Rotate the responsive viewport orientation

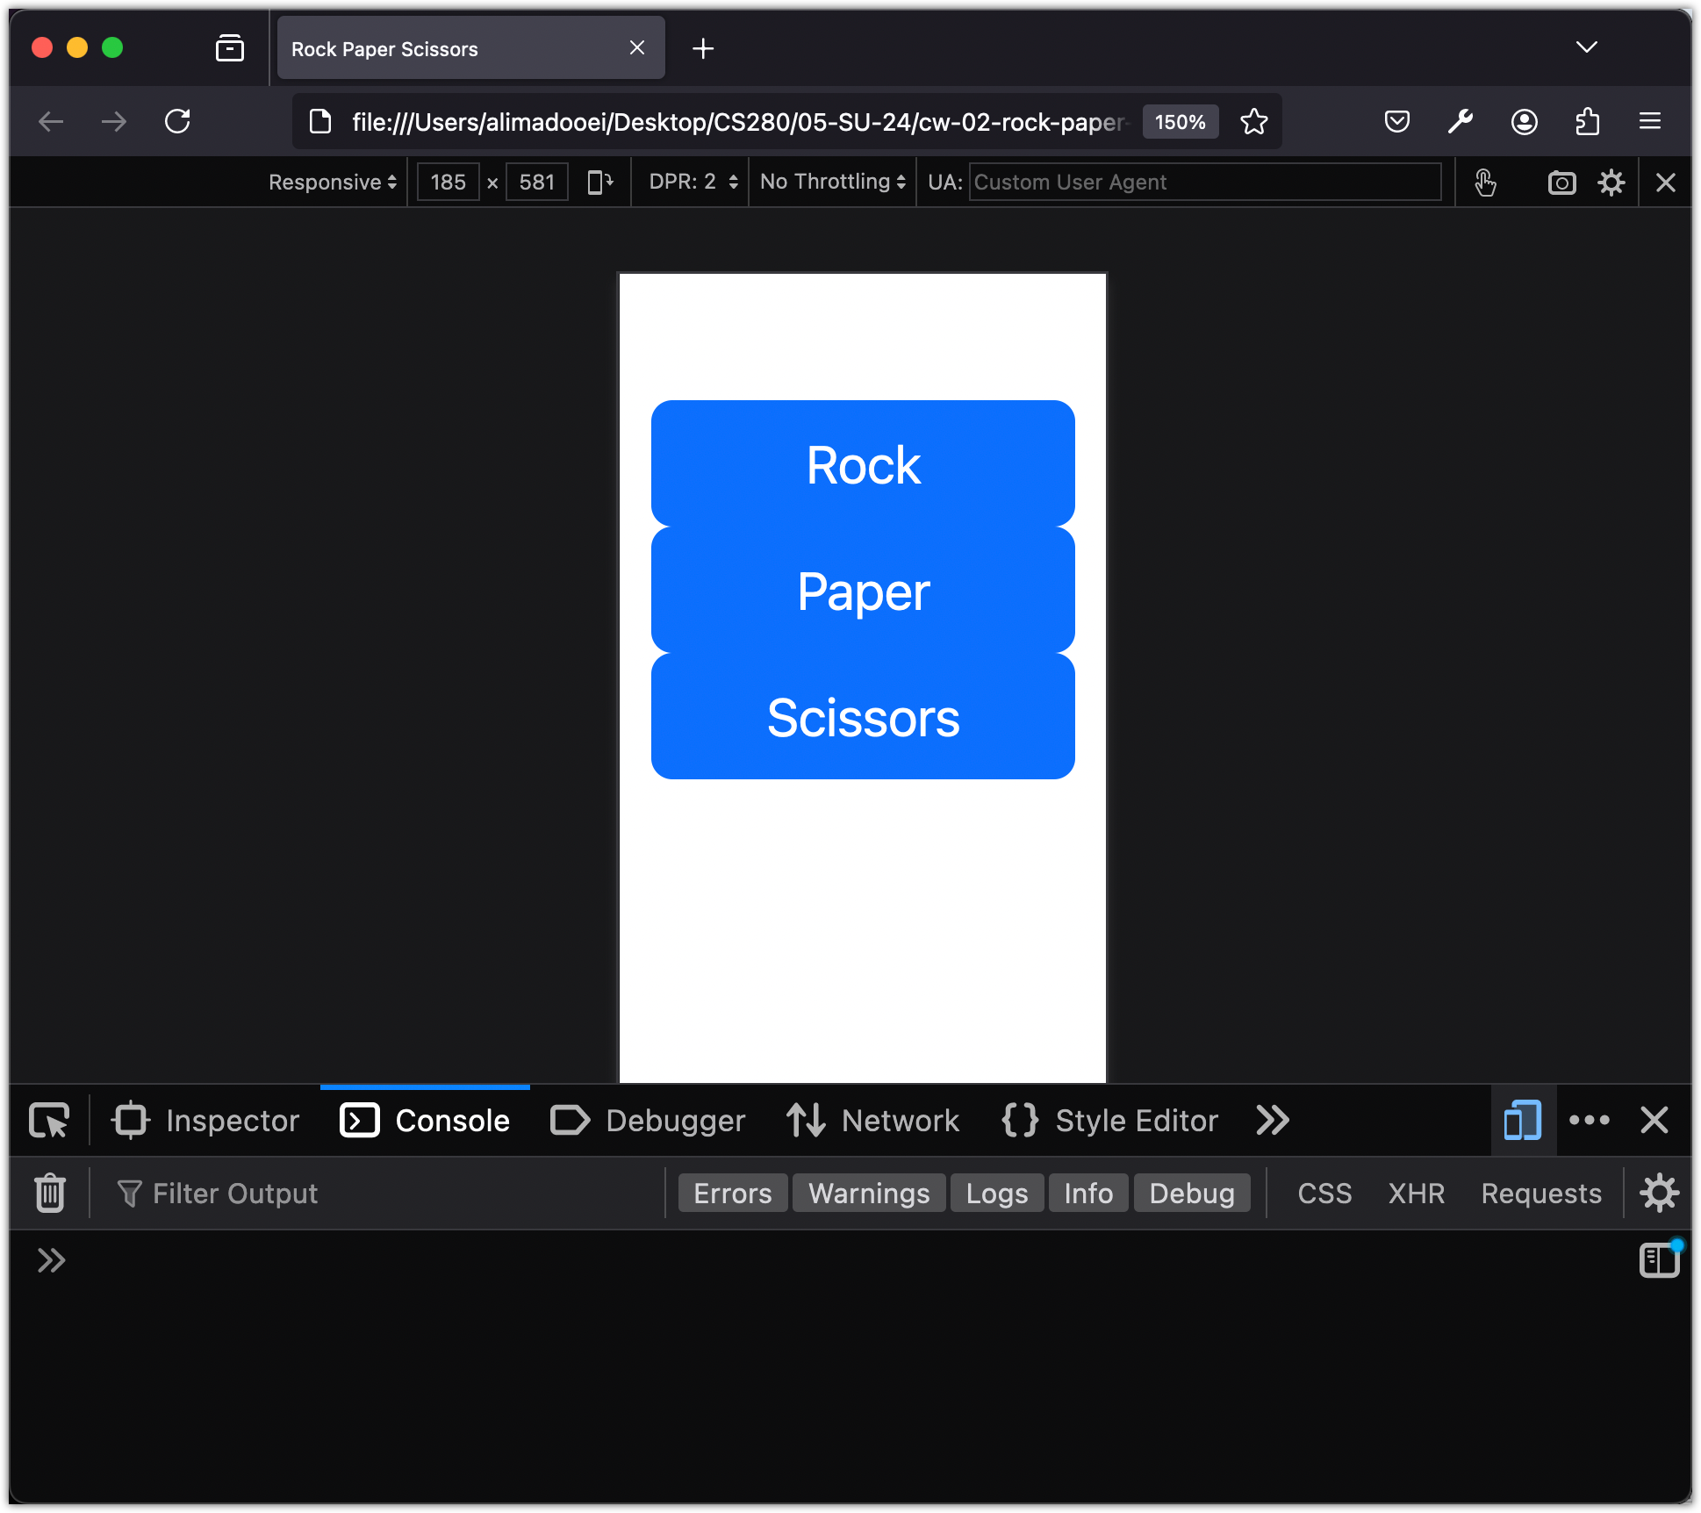(600, 183)
